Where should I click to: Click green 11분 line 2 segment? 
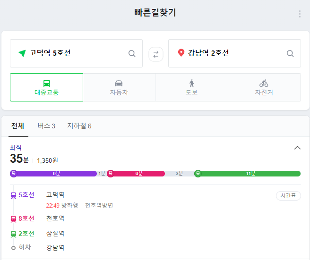(250, 174)
